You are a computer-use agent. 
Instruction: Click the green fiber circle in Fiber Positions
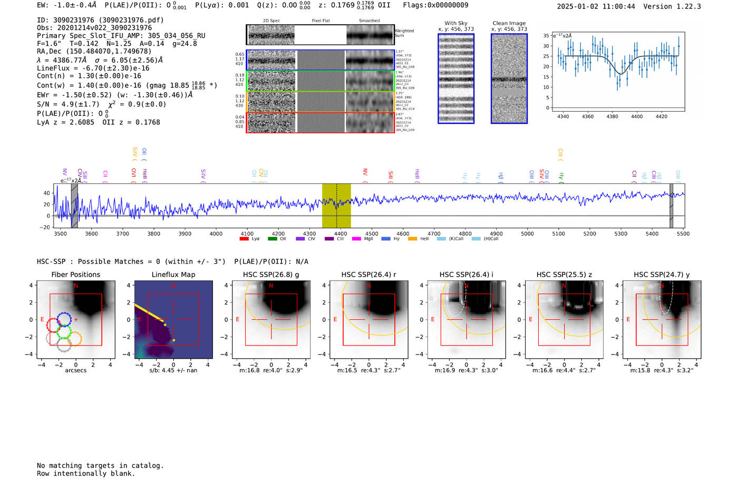pyautogui.click(x=64, y=332)
